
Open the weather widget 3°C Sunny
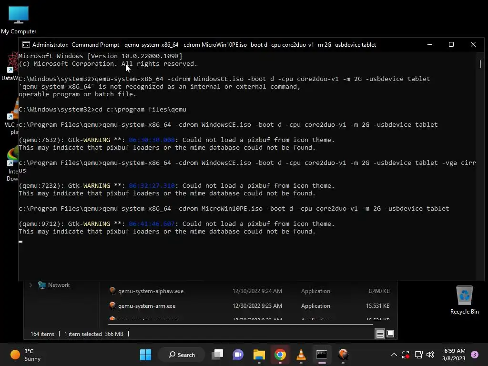[x=26, y=355]
